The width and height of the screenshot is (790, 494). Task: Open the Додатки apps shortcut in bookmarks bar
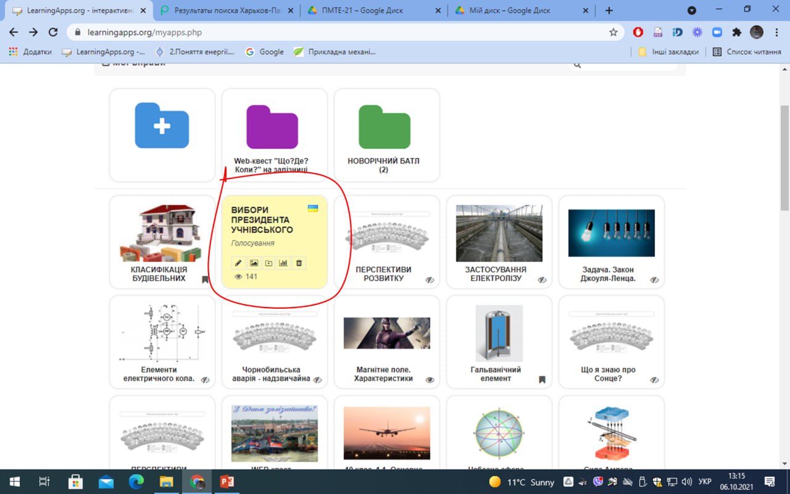click(x=30, y=52)
